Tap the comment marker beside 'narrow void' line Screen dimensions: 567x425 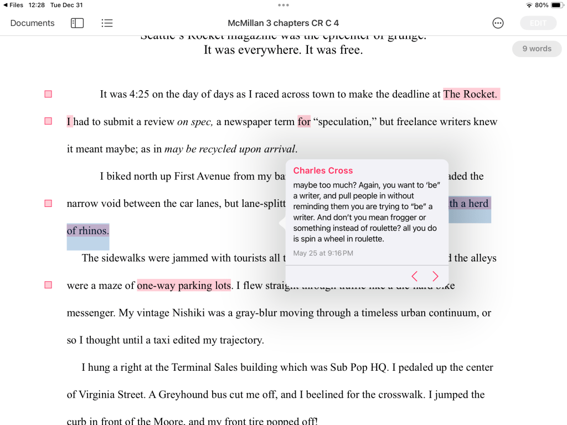click(x=48, y=204)
